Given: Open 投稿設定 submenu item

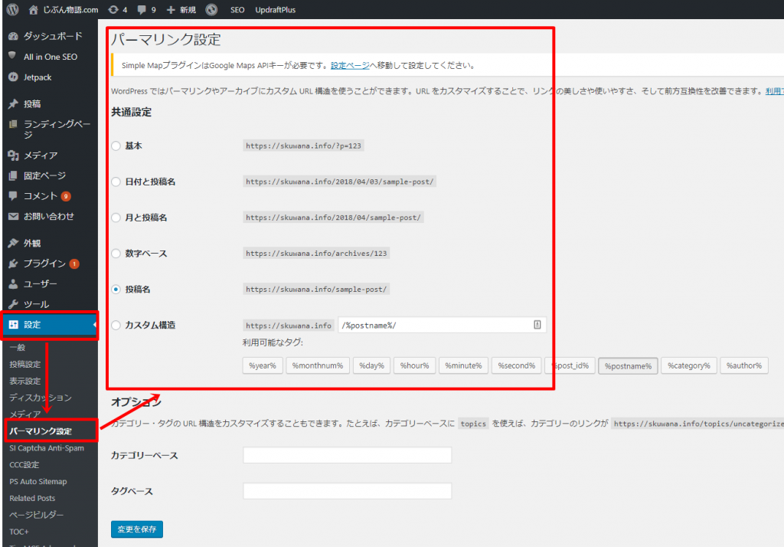Looking at the screenshot, I should 25,365.
